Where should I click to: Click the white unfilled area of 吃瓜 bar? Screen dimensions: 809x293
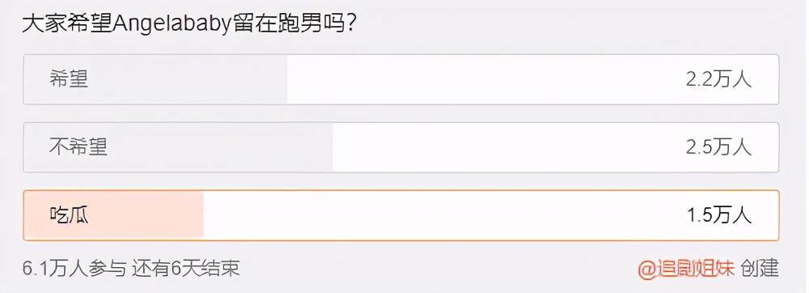click(490, 215)
